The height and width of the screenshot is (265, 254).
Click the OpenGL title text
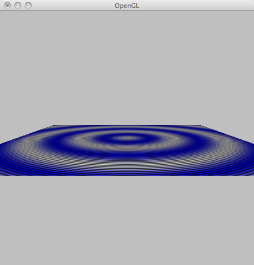point(127,6)
